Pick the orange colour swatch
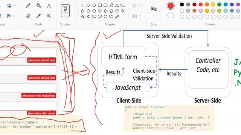 [207, 4]
